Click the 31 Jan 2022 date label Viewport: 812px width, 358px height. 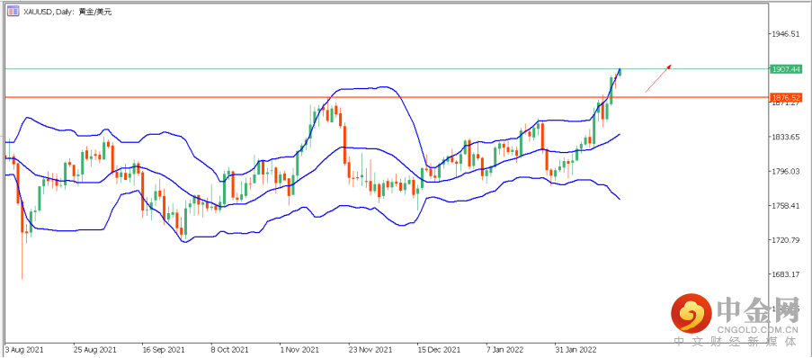pyautogui.click(x=576, y=349)
